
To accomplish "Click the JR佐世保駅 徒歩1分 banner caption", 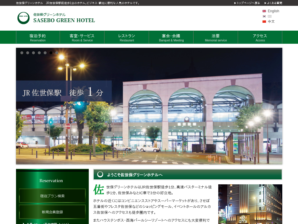I will click(x=64, y=91).
